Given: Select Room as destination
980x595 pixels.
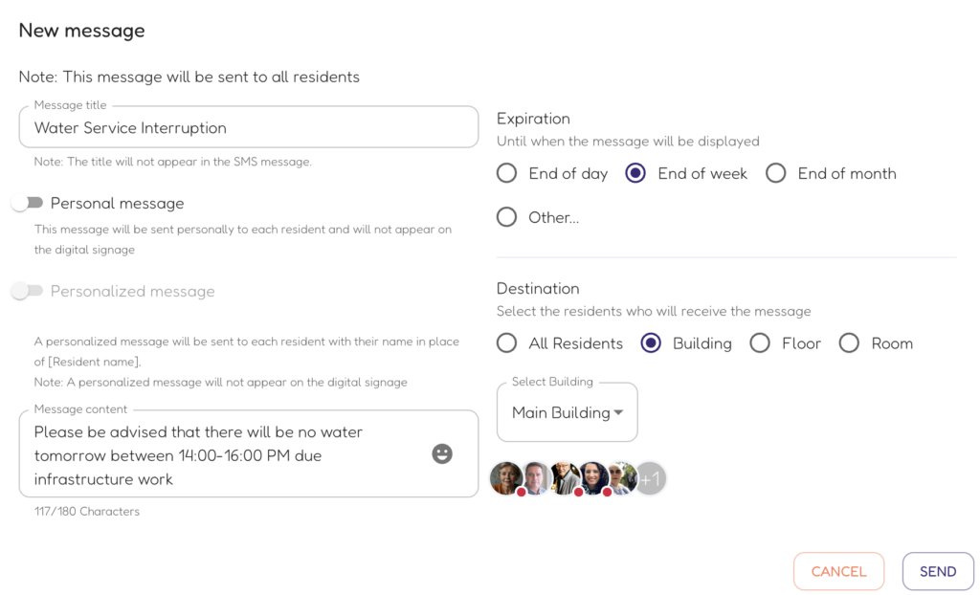Looking at the screenshot, I should point(850,343).
